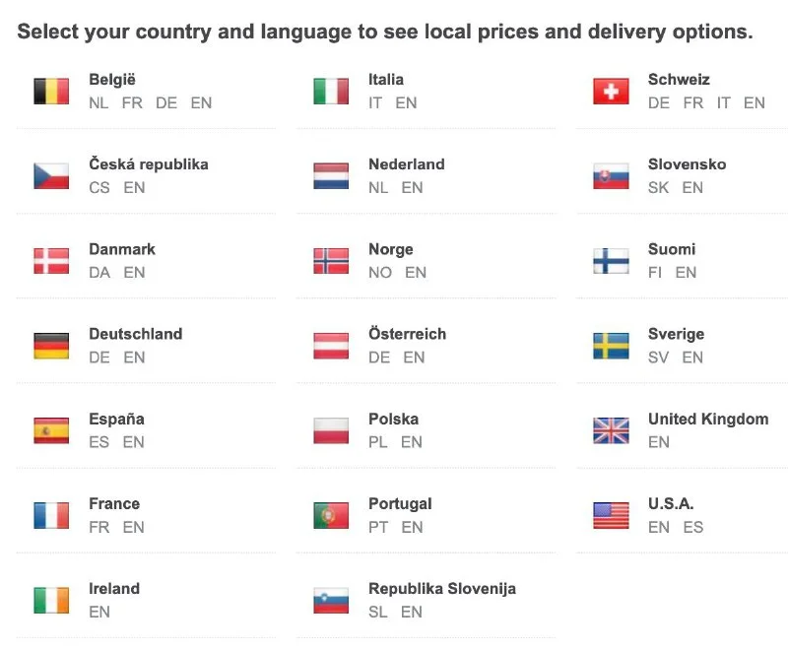Click the Danmark flag icon

[x=51, y=261]
